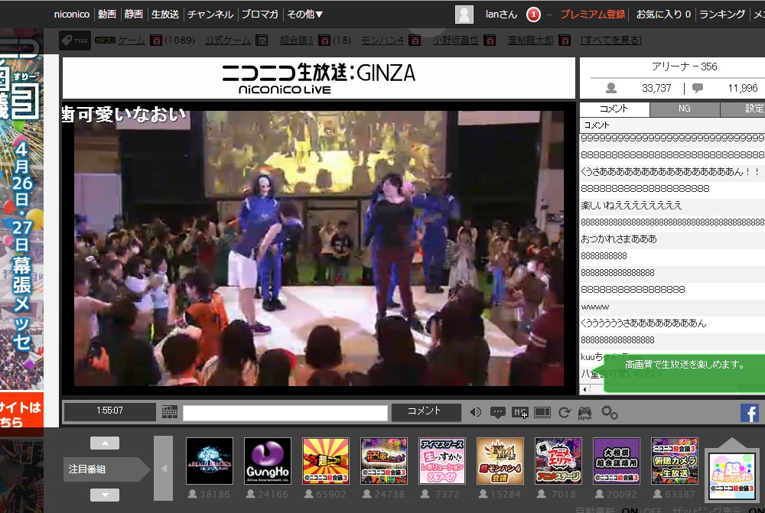765x513 pixels.
Task: Open the dictionary icon next to 置鮎龍太郎 tag
Action: pos(565,41)
